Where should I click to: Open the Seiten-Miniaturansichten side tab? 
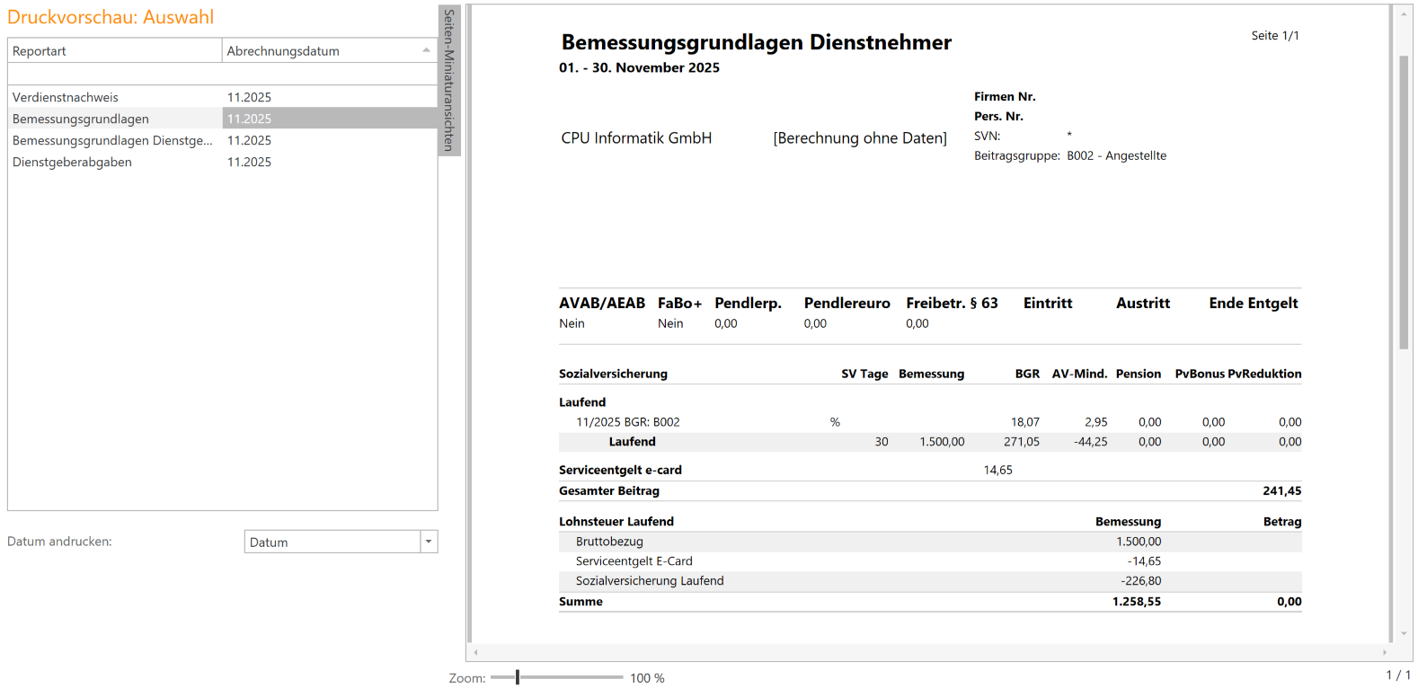449,81
